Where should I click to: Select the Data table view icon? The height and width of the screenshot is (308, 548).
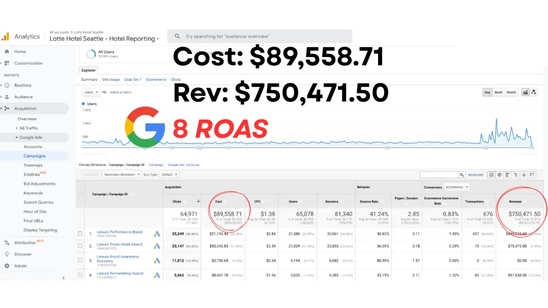tap(491, 175)
